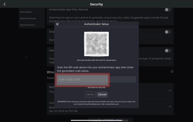Click the Authenticator Setup dialog title
Screen dimensions: 193x122
click(x=96, y=24)
